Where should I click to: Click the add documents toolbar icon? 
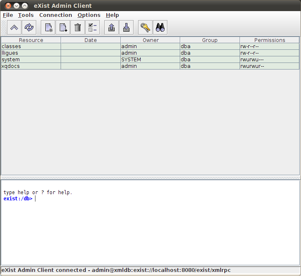[63, 28]
